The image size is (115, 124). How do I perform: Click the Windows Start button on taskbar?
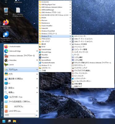(4, 121)
